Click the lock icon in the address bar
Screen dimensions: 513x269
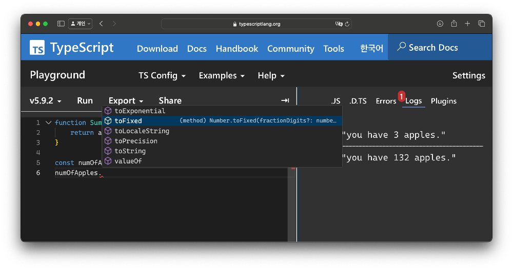pos(234,24)
